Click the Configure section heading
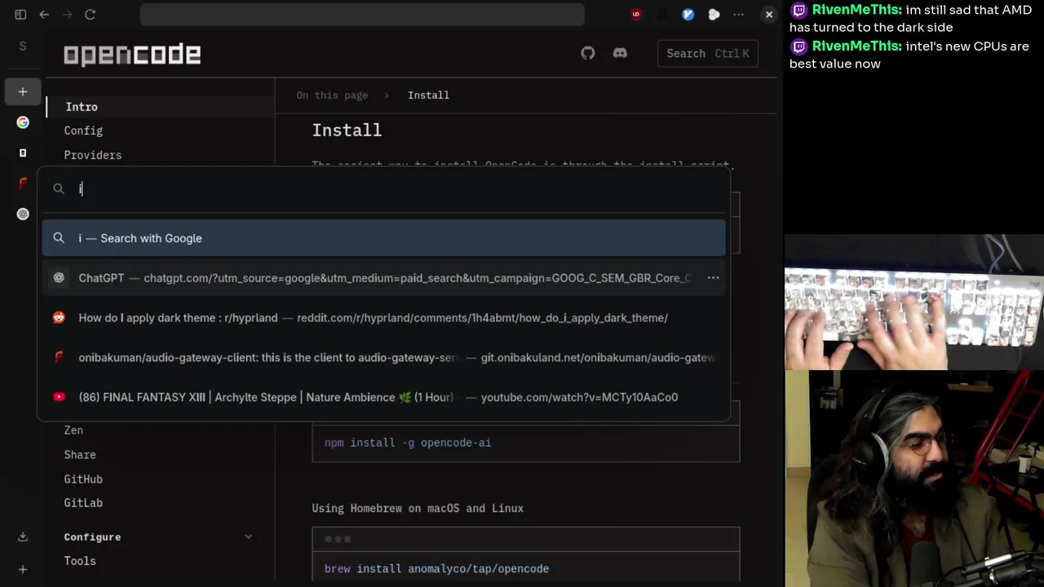 click(92, 536)
